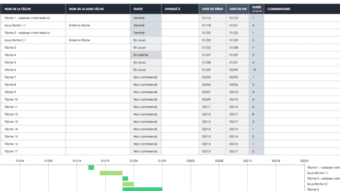Click the En attente status of Tâche 4

(x=146, y=55)
